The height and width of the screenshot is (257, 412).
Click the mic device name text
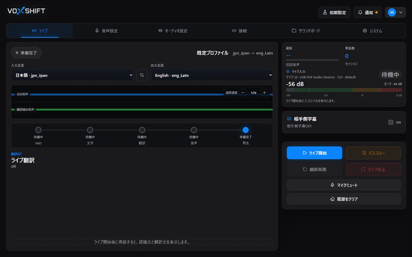[320, 77]
